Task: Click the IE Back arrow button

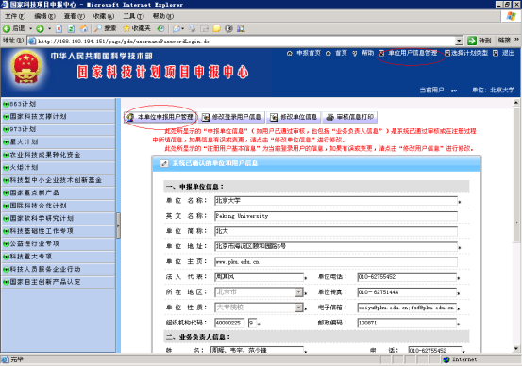Action: (x=7, y=28)
